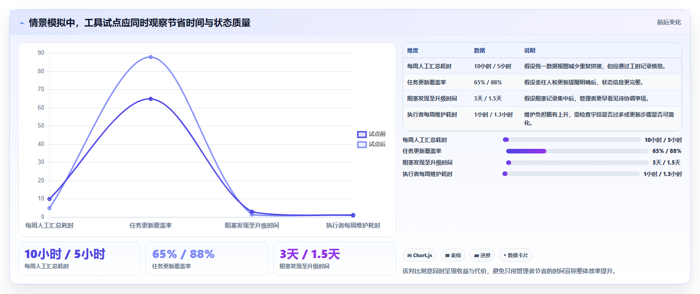Click the 每周人工汇总耗时 x-axis label
The image size is (700, 294).
pyautogui.click(x=49, y=225)
